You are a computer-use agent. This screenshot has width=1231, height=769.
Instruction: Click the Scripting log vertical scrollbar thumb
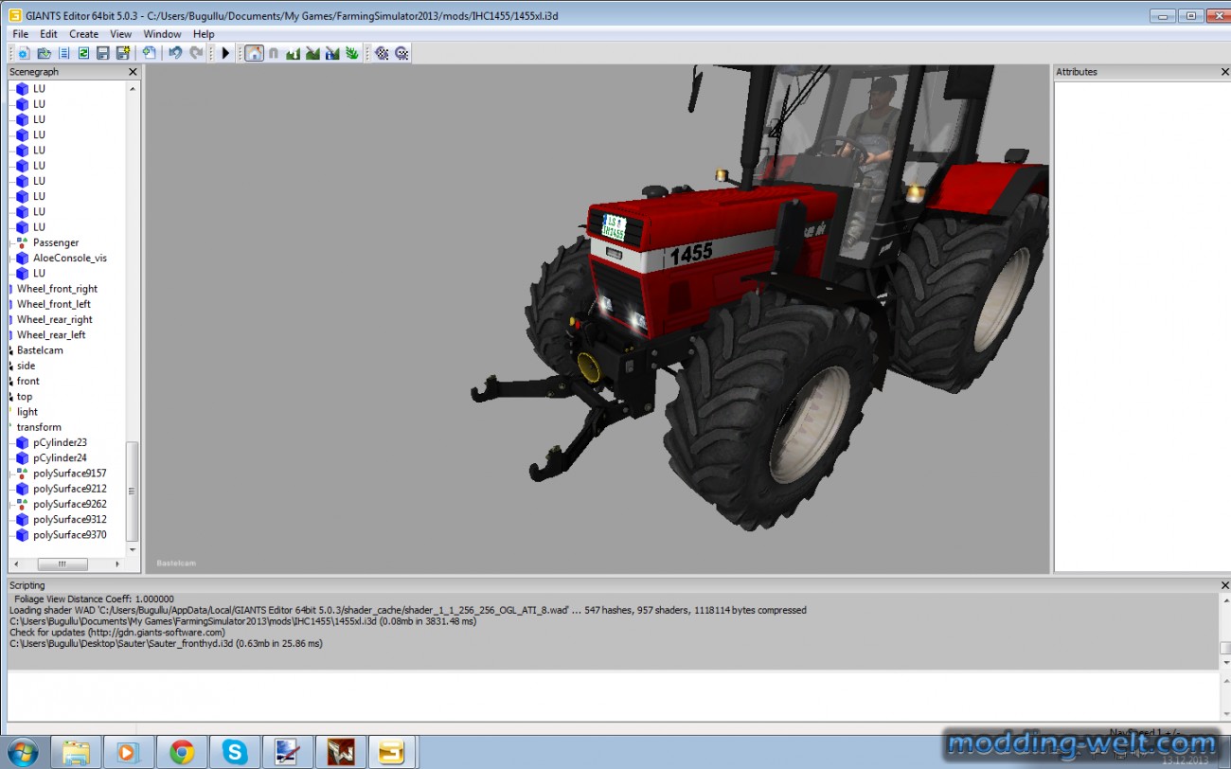click(1224, 648)
